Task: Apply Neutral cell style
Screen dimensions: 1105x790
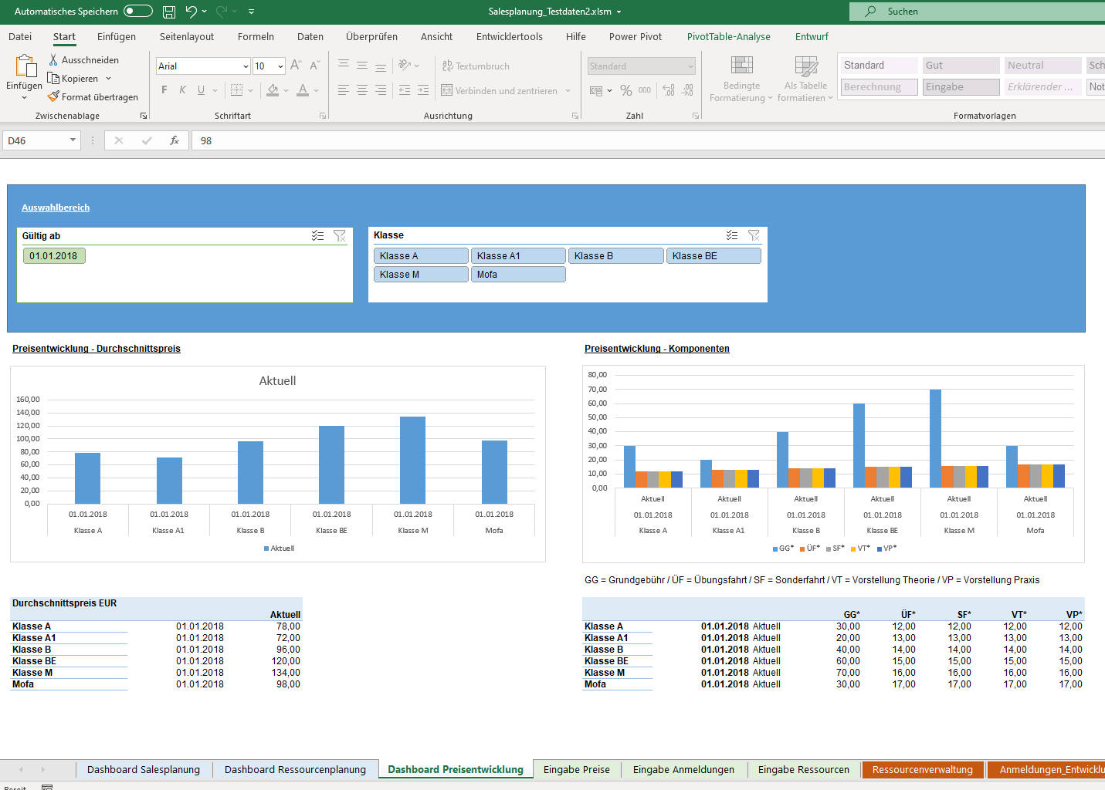Action: point(1043,66)
